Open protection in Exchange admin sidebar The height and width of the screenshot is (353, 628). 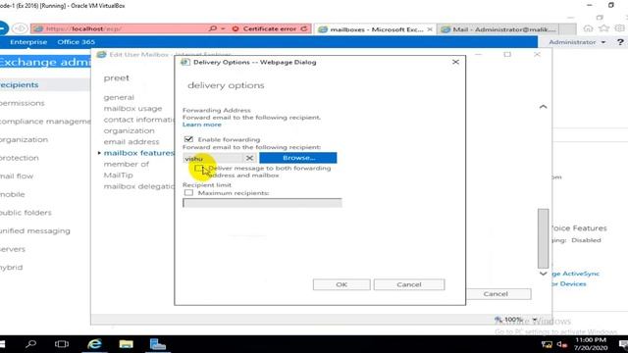tap(20, 158)
